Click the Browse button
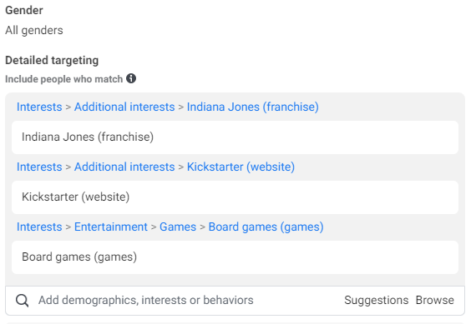The width and height of the screenshot is (476, 324). coord(435,300)
